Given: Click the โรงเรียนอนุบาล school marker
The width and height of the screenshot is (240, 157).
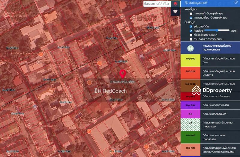Looking at the screenshot, I should pyautogui.click(x=94, y=121).
